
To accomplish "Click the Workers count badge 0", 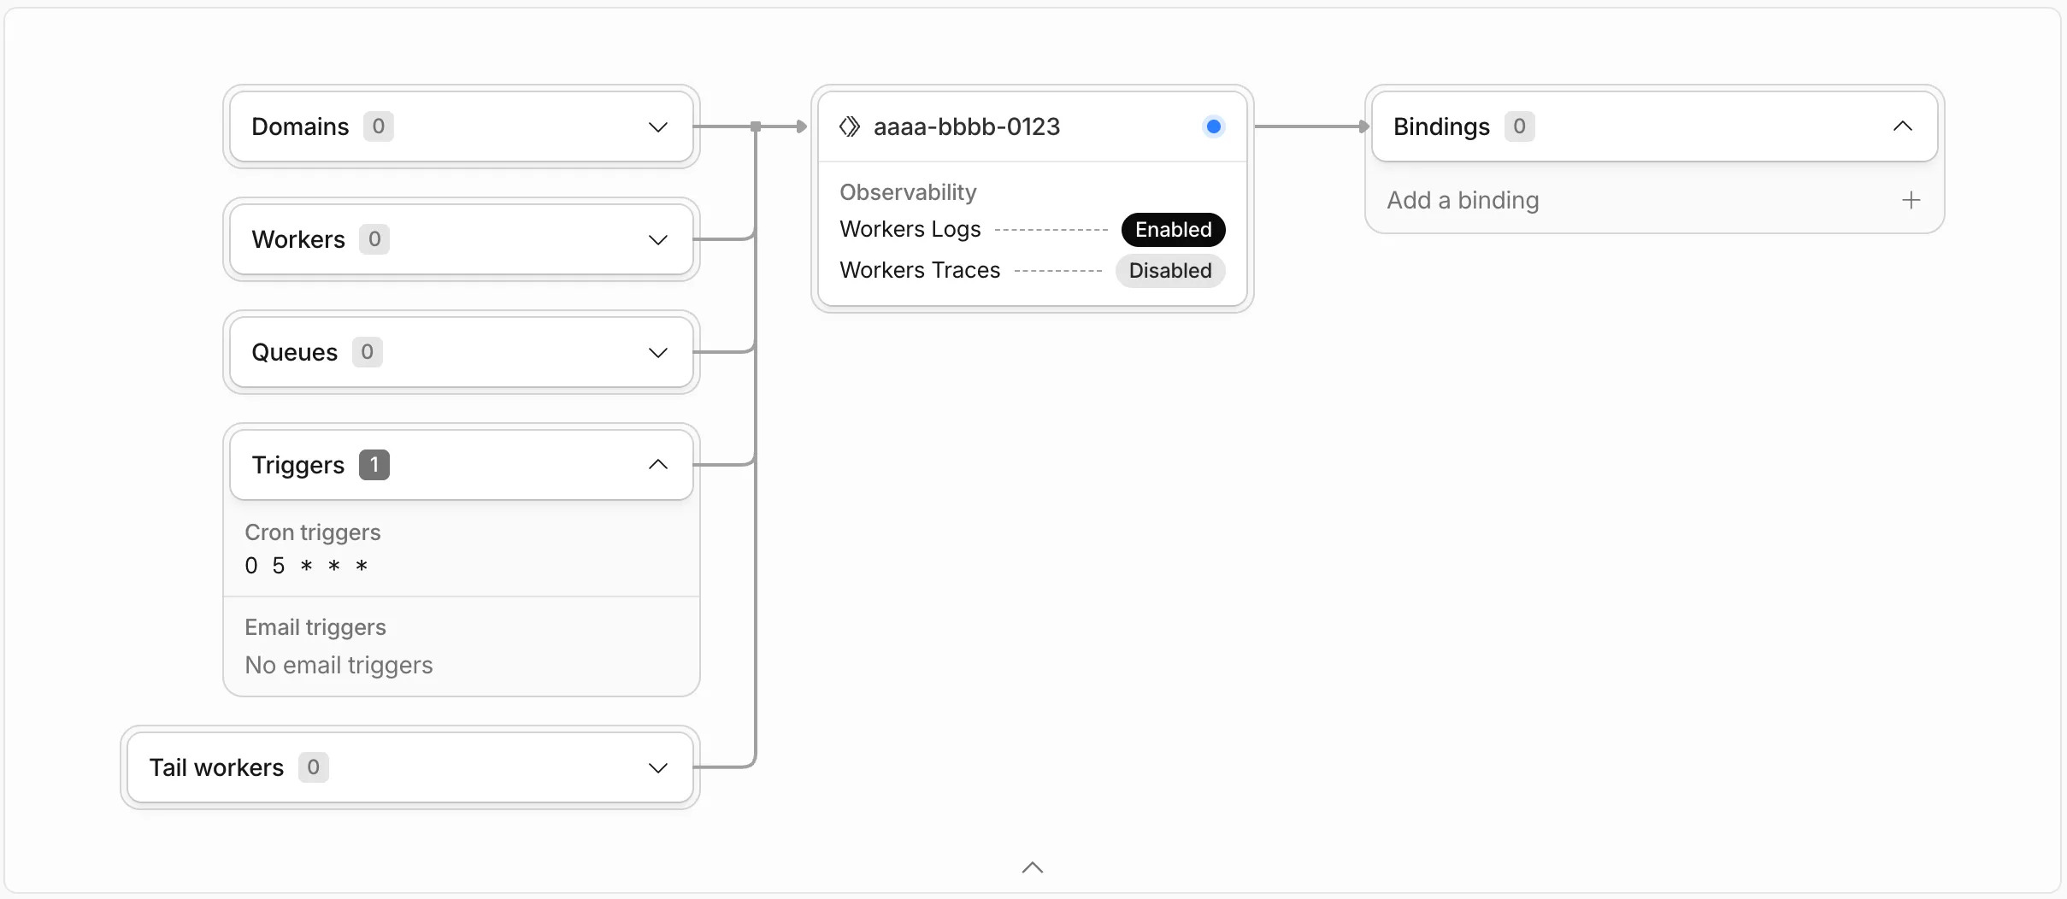I will tap(374, 239).
